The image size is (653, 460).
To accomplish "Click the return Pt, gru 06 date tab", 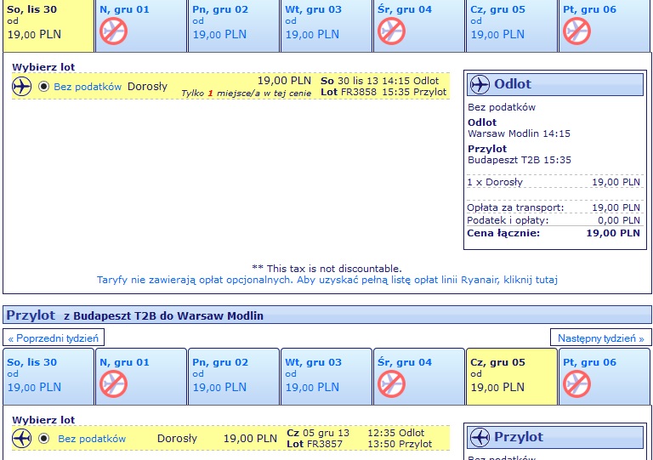I will click(605, 377).
